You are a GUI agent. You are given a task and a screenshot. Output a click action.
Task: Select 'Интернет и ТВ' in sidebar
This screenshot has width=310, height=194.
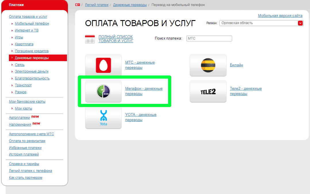(27, 30)
